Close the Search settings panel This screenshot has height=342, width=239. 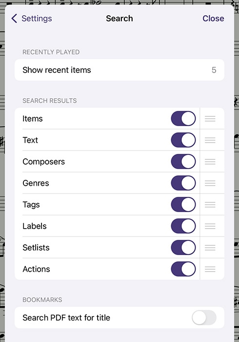213,19
